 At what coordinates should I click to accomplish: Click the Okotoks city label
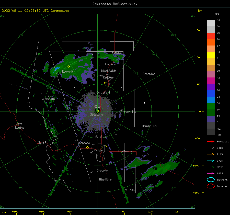click(102, 171)
